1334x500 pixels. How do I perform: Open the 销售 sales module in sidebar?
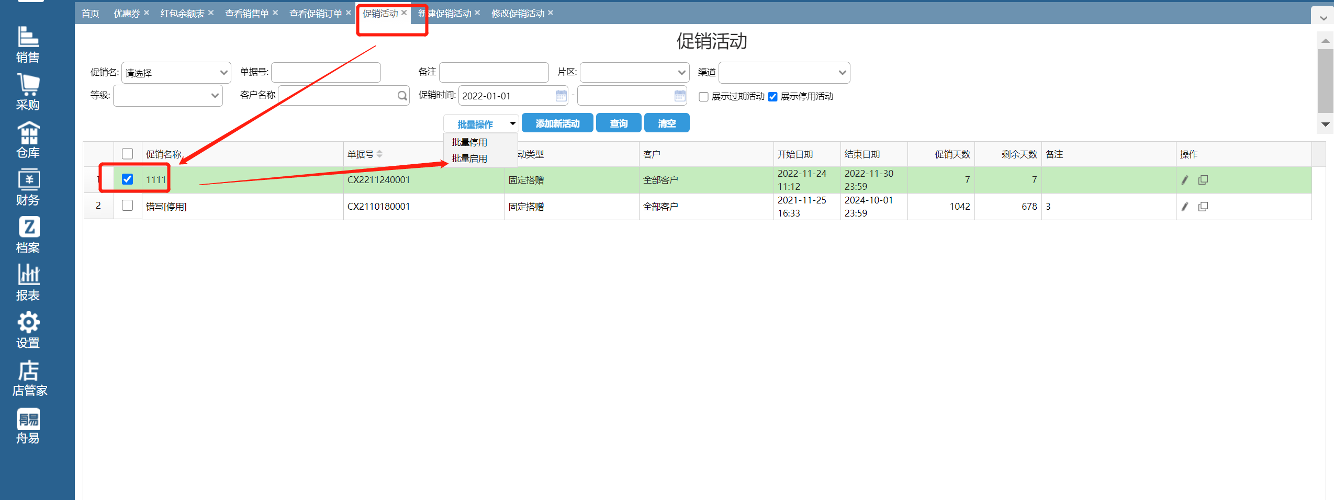[28, 45]
